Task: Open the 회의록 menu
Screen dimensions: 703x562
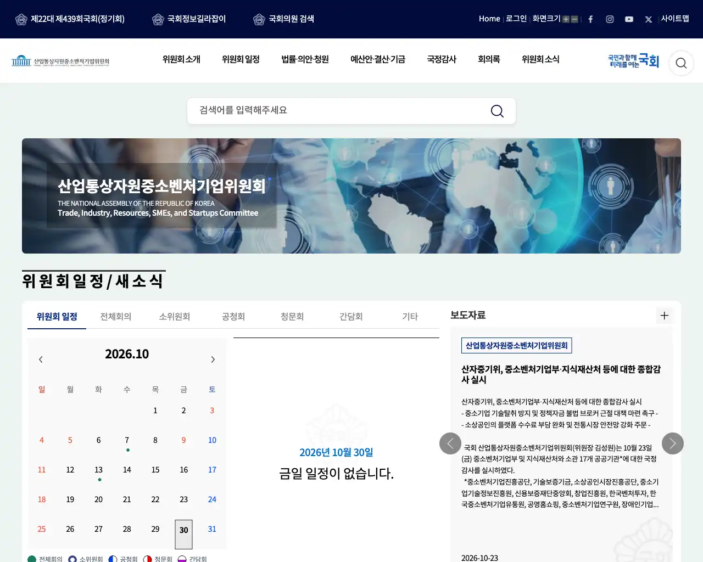Action: point(489,59)
